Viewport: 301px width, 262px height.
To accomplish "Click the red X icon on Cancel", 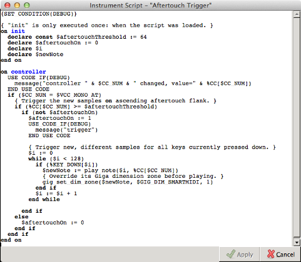I will pos(271,254).
